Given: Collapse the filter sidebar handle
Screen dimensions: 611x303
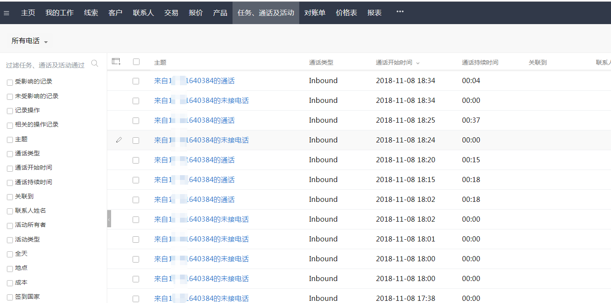Looking at the screenshot, I should (x=109, y=219).
